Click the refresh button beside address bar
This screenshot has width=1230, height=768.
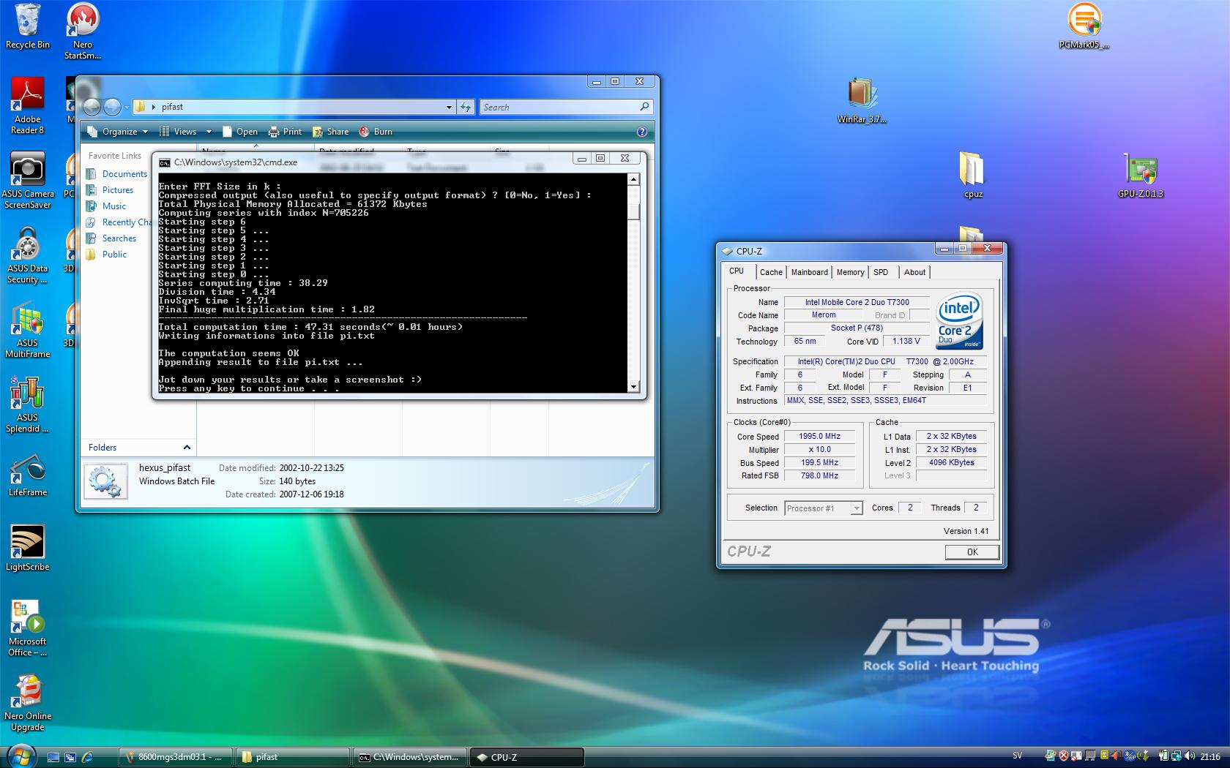point(466,107)
